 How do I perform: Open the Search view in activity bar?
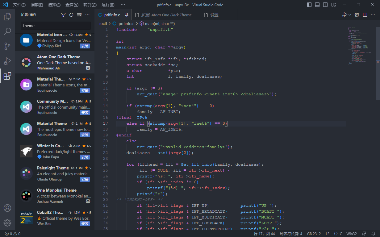point(7,31)
